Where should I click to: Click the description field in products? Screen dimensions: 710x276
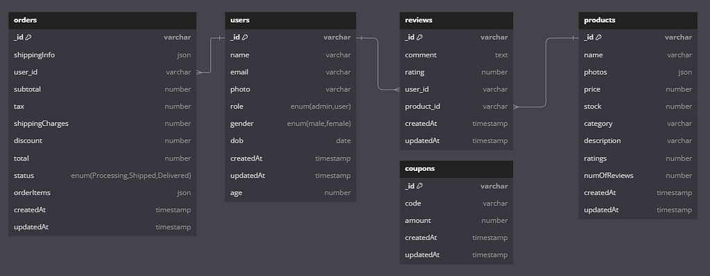click(638, 141)
